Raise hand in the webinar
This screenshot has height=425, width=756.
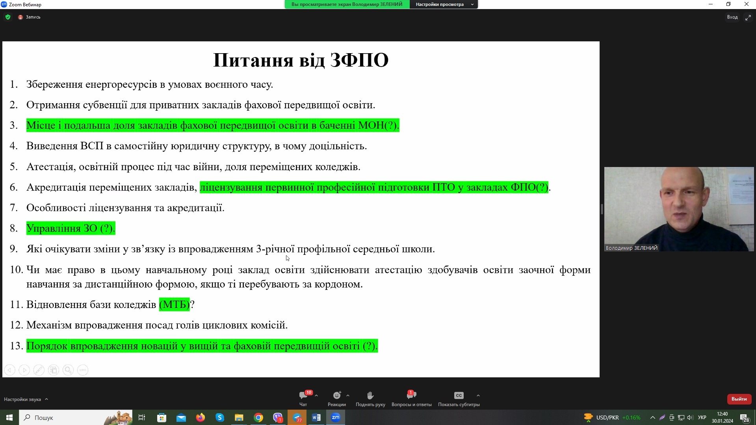click(370, 398)
